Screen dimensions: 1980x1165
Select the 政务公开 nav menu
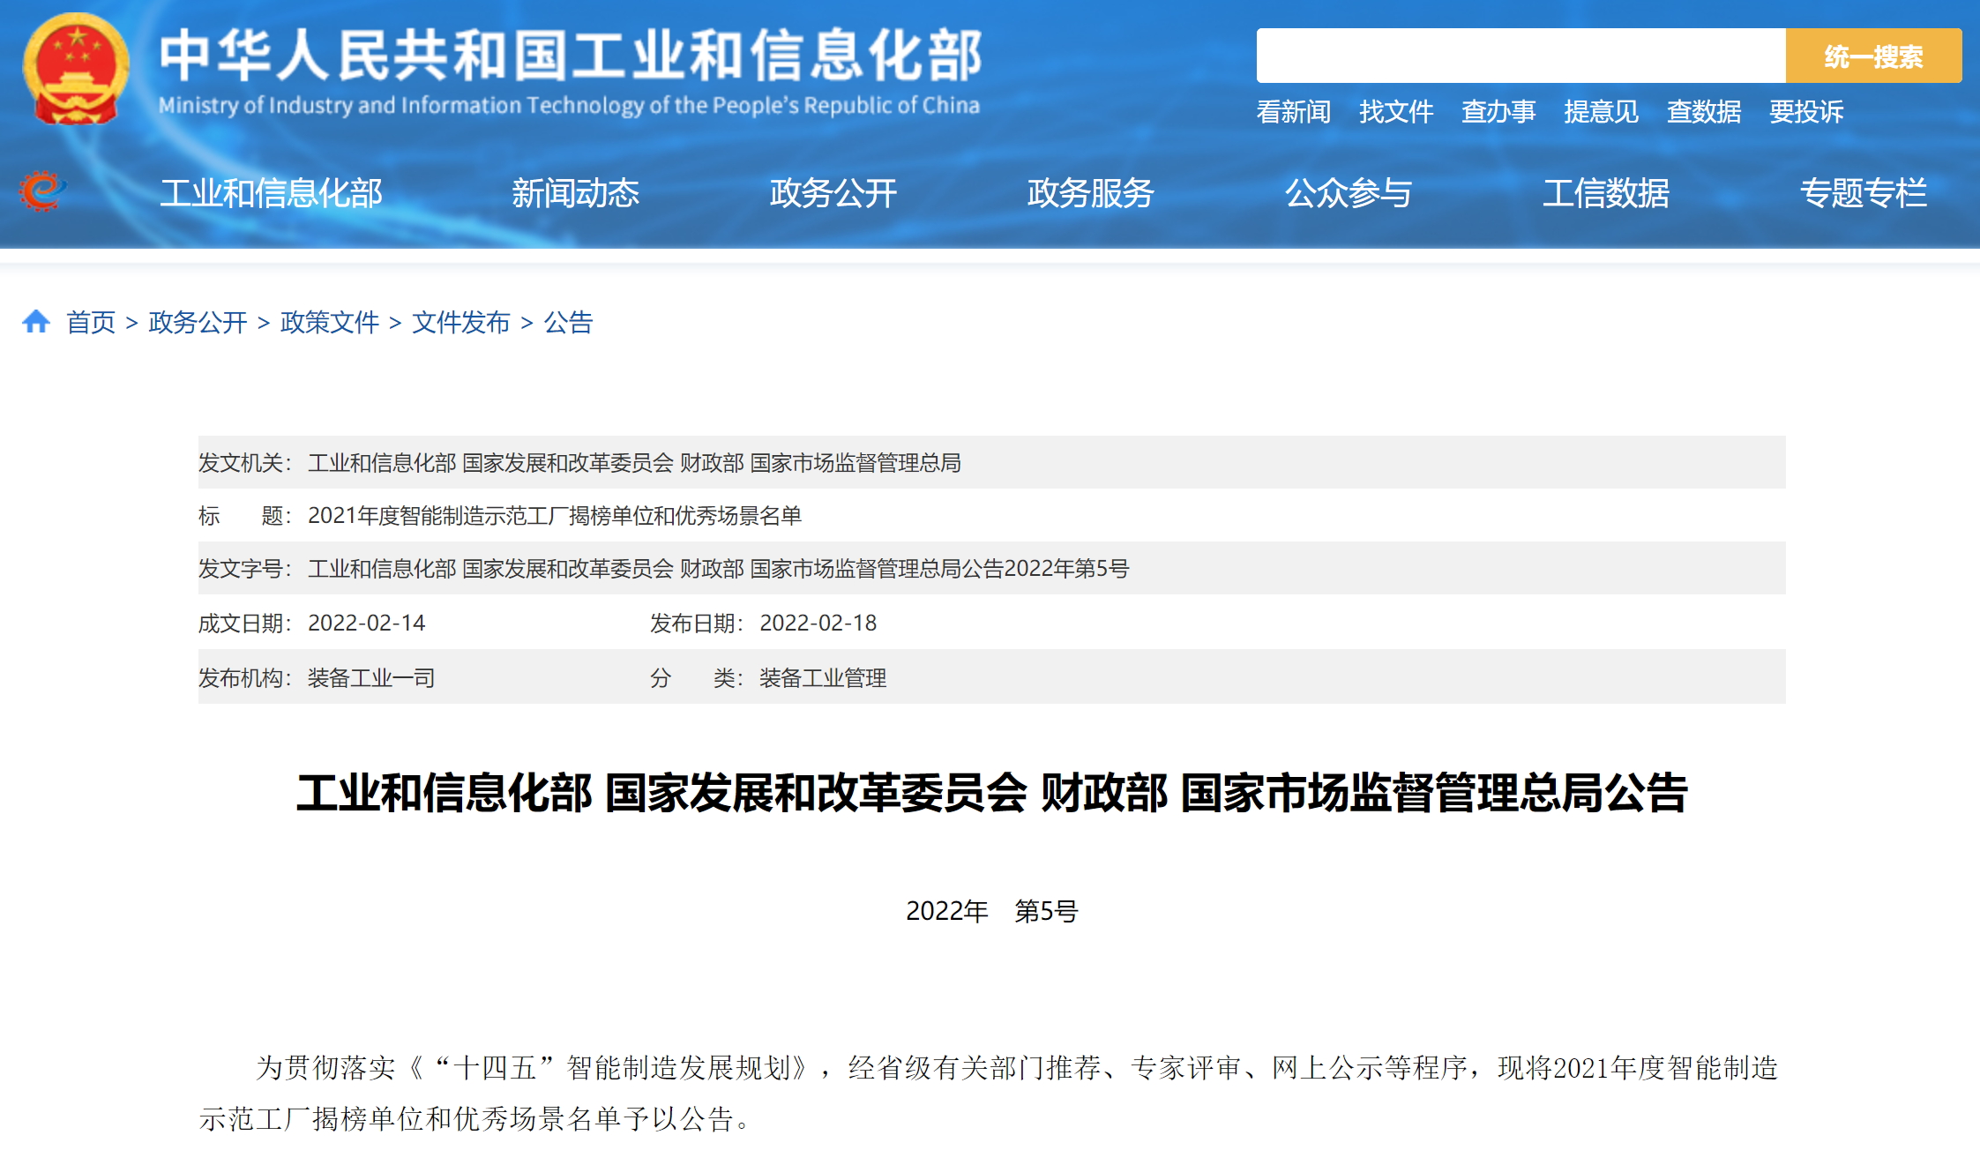pyautogui.click(x=833, y=192)
